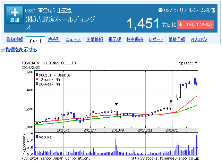
Task: Open the みんかぶ tab
Action: point(199,39)
